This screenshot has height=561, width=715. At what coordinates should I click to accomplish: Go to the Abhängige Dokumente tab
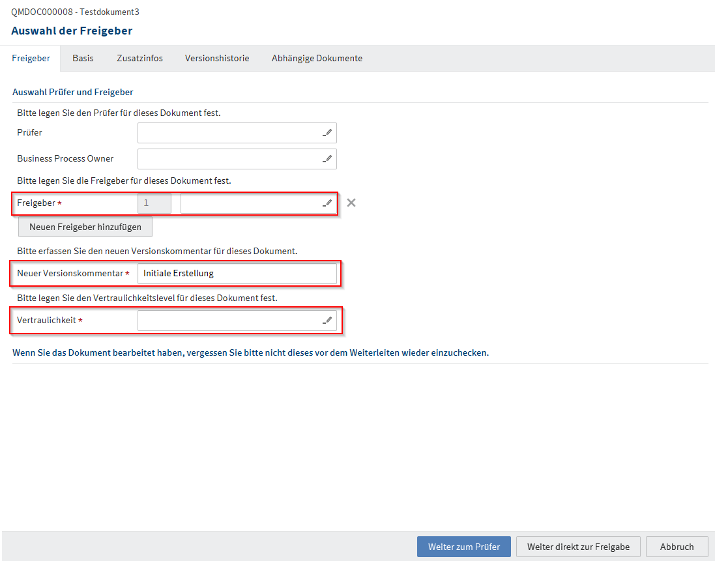click(317, 59)
